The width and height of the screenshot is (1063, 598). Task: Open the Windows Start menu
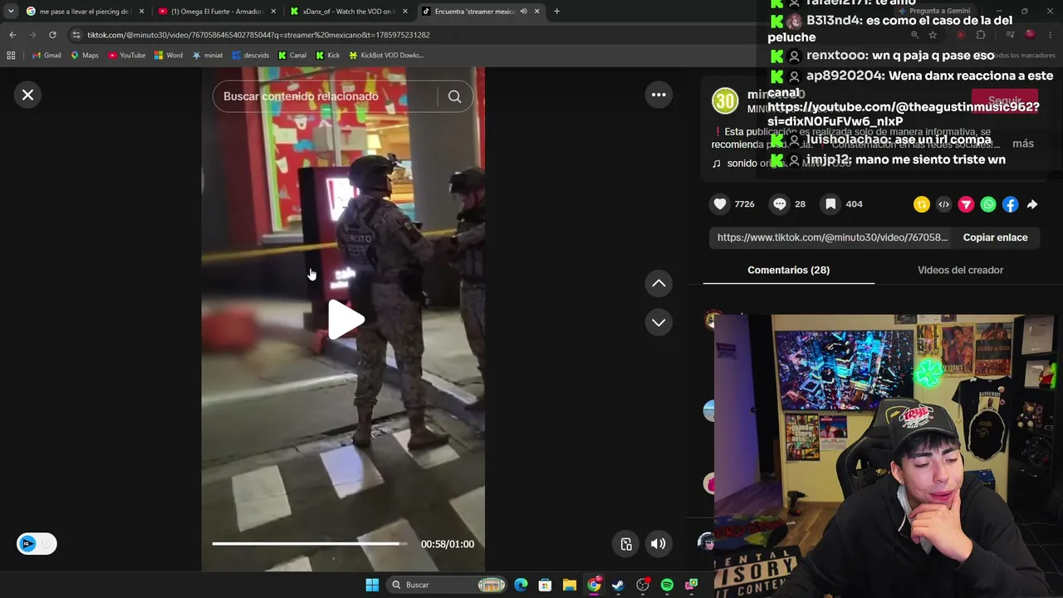372,585
